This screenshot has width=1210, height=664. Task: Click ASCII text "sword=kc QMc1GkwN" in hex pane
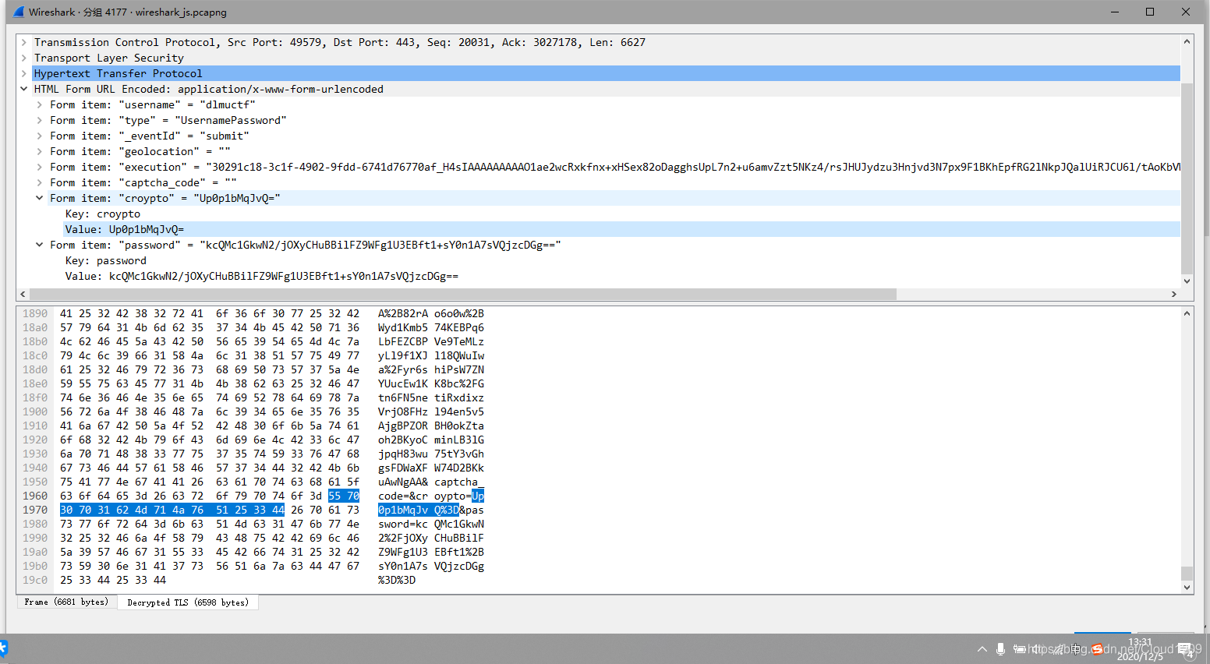point(431,524)
